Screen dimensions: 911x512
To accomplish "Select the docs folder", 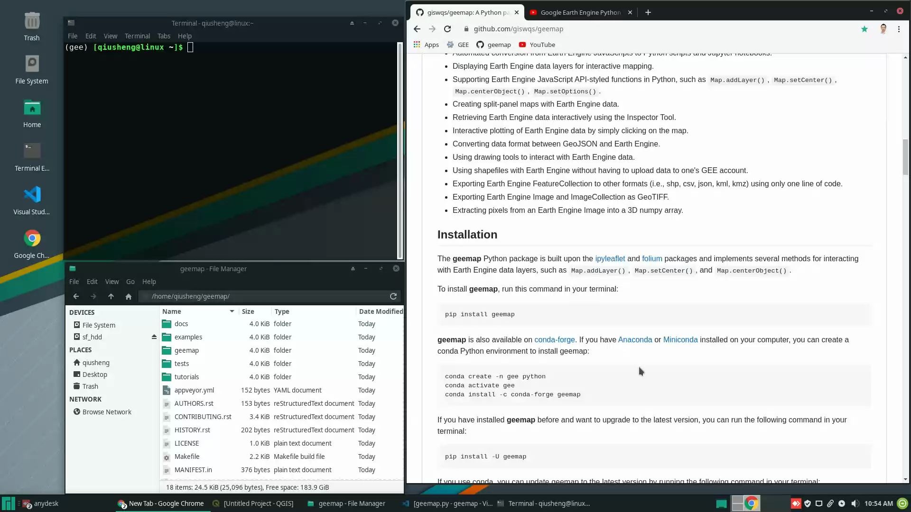I will pyautogui.click(x=181, y=324).
